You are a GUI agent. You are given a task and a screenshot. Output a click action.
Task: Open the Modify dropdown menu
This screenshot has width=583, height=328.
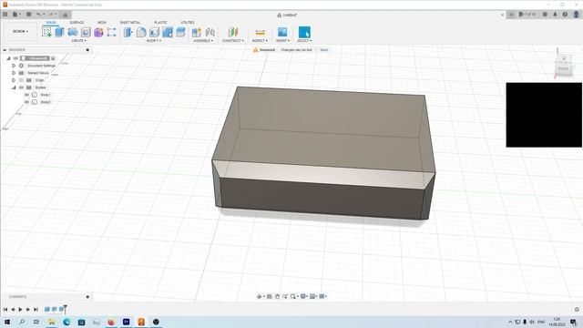pos(154,40)
